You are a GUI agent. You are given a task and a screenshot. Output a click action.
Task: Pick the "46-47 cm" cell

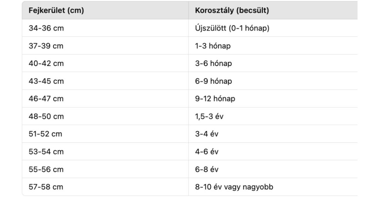46,99
